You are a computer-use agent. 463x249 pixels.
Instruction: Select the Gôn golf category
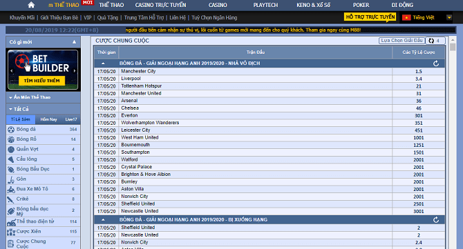click(x=43, y=179)
